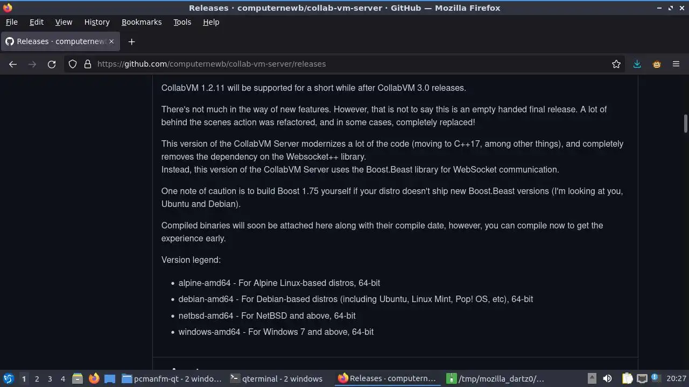Open the Edit menu

[x=36, y=22]
